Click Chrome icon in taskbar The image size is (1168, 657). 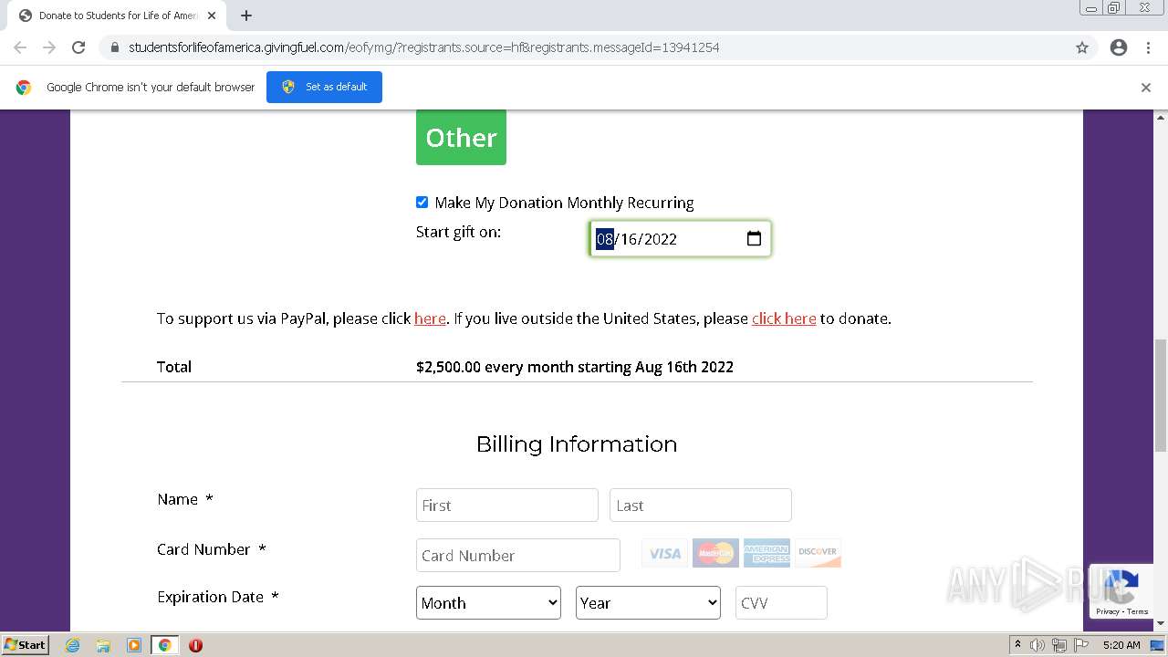tap(164, 645)
